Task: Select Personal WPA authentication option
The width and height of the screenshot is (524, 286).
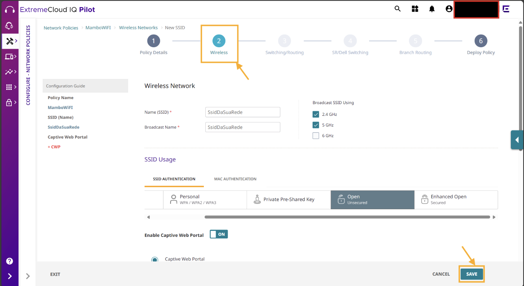Action: pos(205,200)
